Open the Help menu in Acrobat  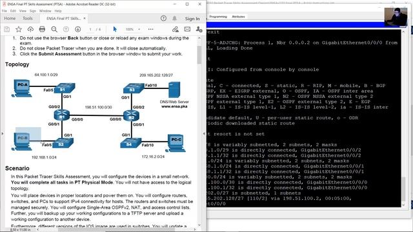coord(58,11)
